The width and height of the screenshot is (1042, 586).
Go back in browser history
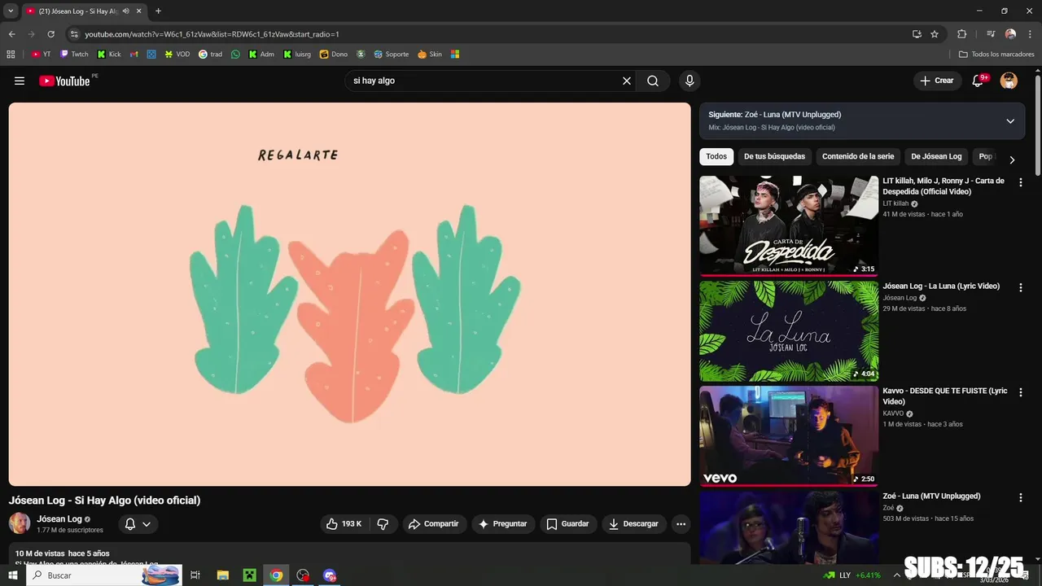coord(11,34)
